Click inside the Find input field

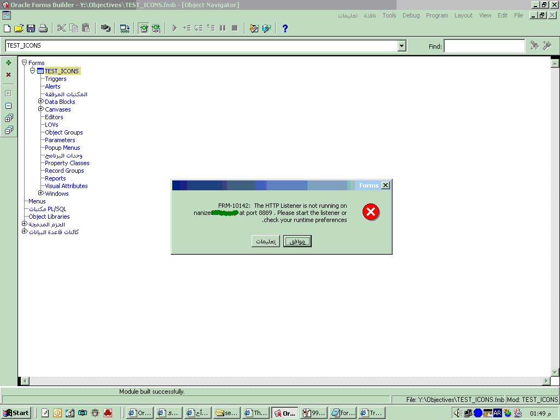(484, 46)
